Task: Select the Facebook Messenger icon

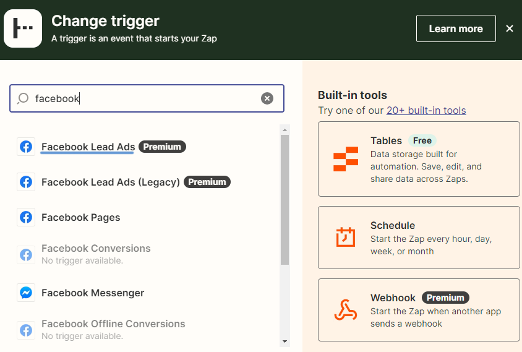Action: [x=26, y=293]
